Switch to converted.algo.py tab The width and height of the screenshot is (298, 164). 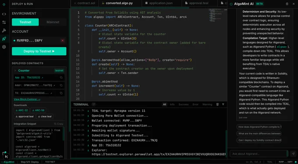(x=121, y=3)
